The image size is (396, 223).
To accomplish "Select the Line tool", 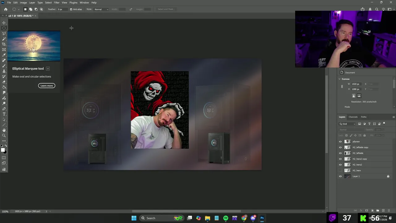I will tap(4, 125).
